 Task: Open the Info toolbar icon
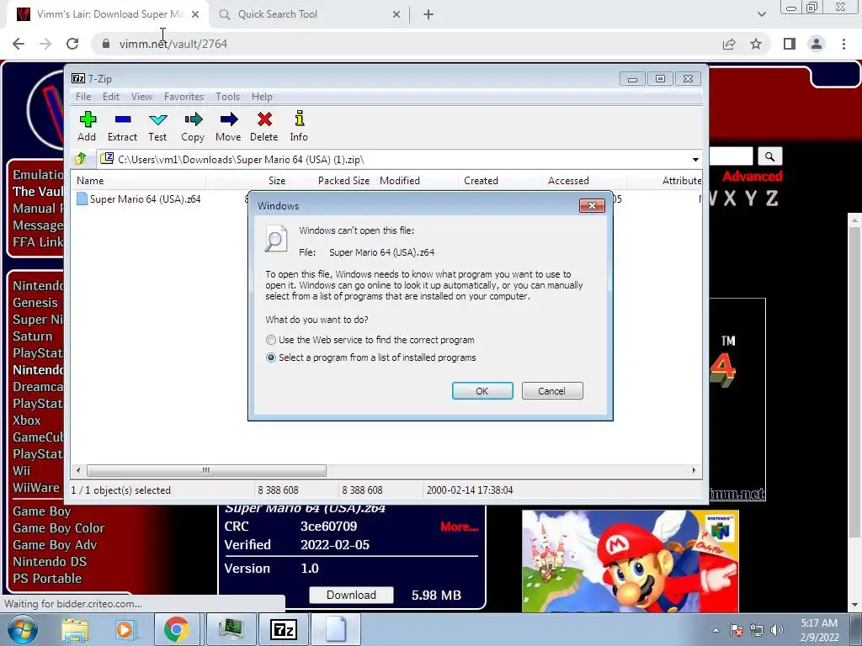(299, 126)
